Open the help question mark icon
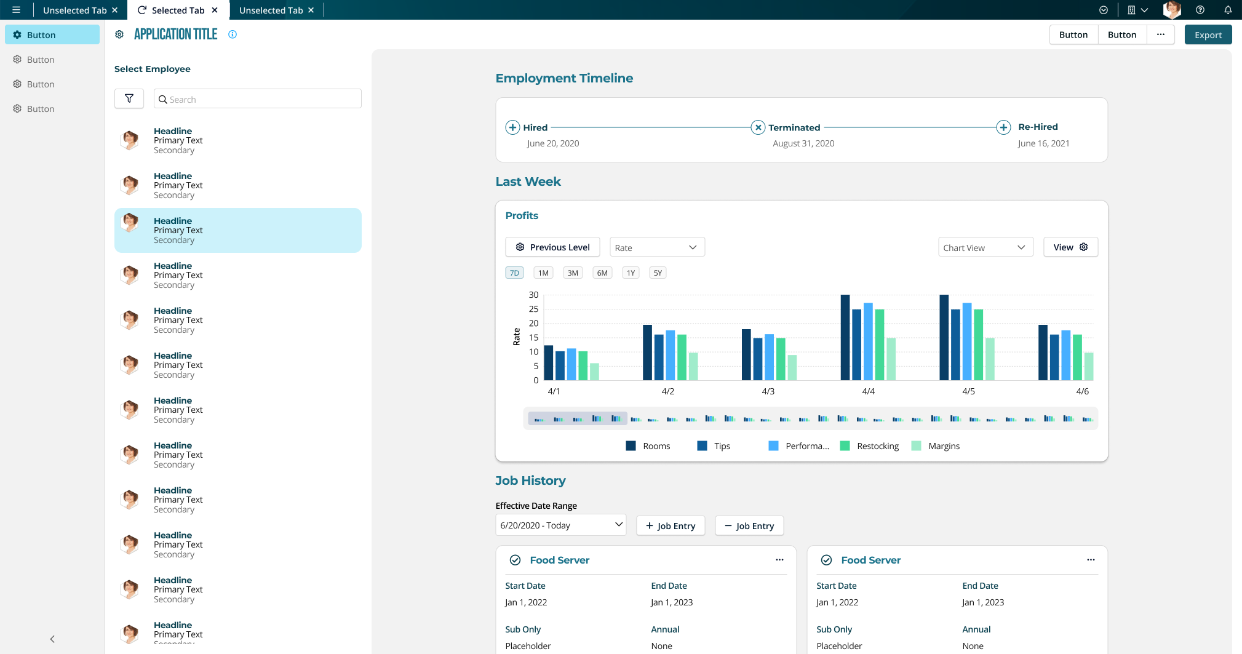 coord(1200,10)
